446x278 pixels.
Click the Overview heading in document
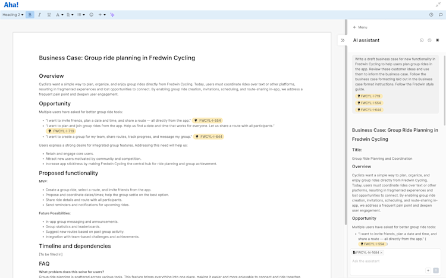51,76
